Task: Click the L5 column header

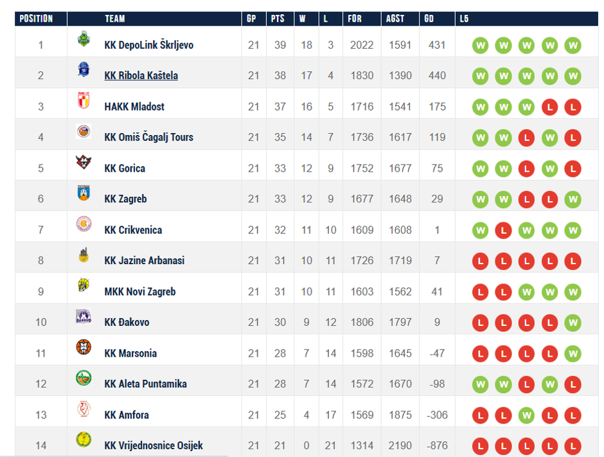Action: (x=465, y=19)
